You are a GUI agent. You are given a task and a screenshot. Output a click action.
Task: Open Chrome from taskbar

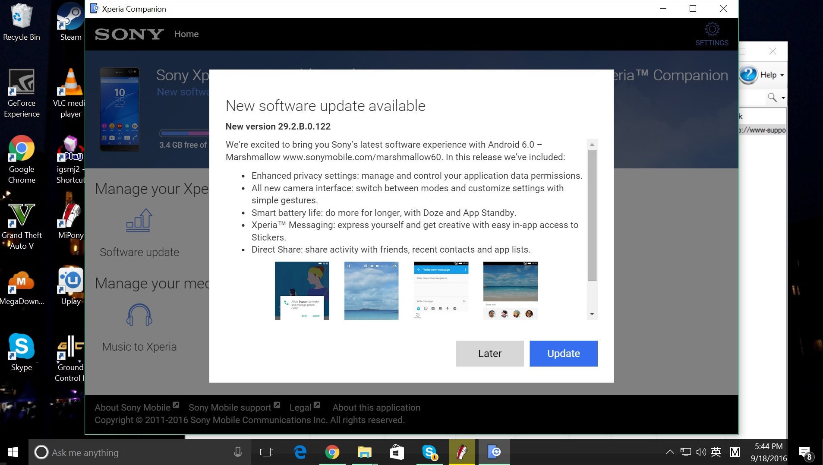pos(332,452)
